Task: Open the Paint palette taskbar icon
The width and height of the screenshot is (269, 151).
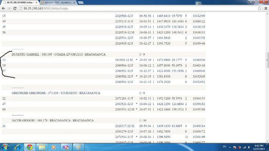Action: pyautogui.click(x=78, y=147)
